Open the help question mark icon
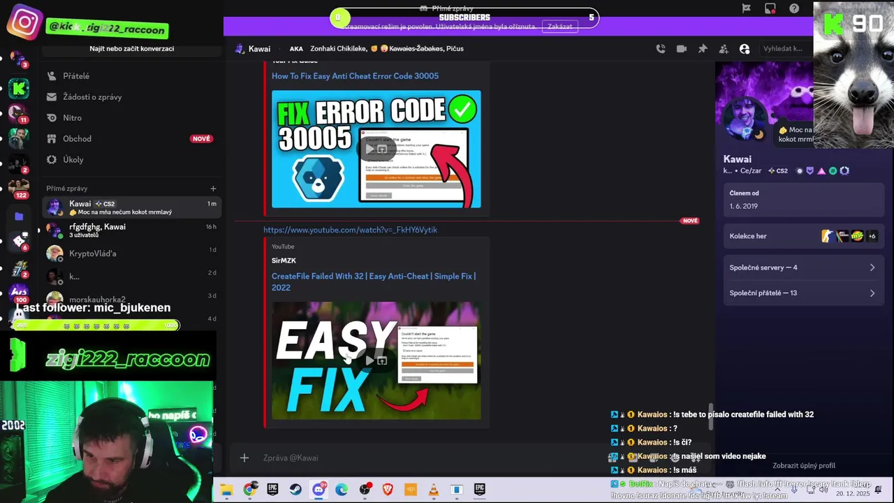This screenshot has width=894, height=503. (794, 8)
